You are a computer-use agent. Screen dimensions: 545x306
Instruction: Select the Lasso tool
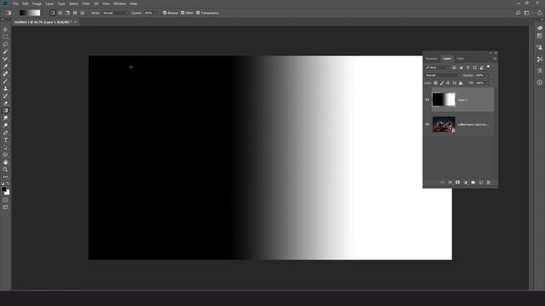click(x=5, y=44)
